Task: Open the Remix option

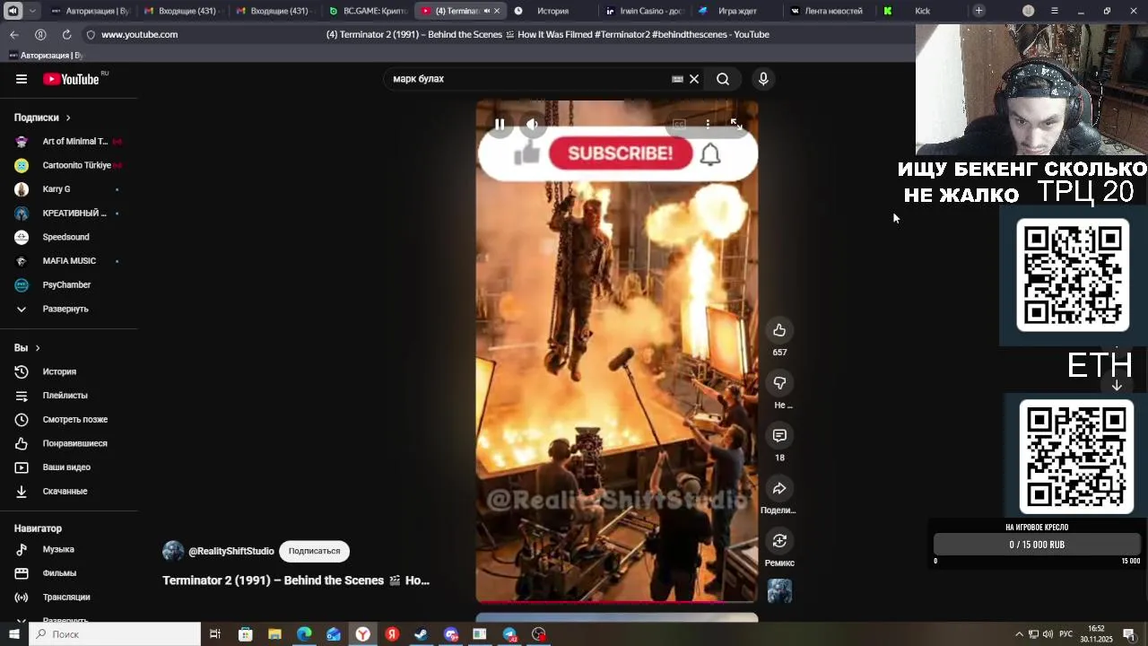Action: (779, 541)
